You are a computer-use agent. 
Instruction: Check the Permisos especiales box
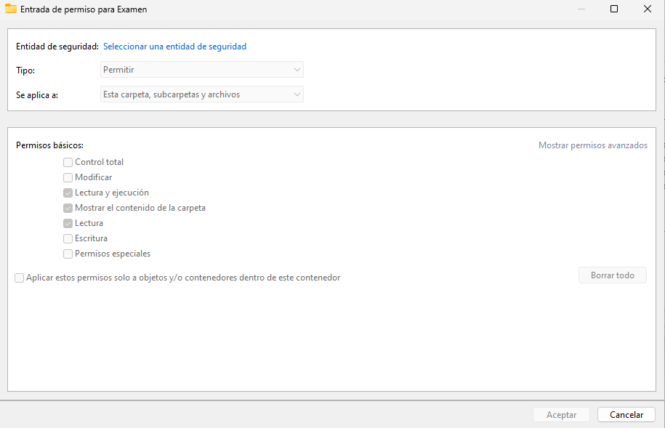[68, 254]
